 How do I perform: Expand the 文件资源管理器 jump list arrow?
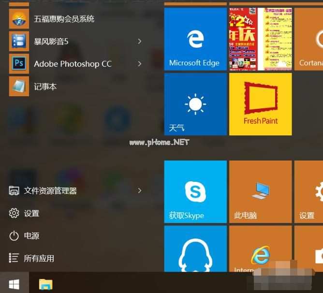140,190
